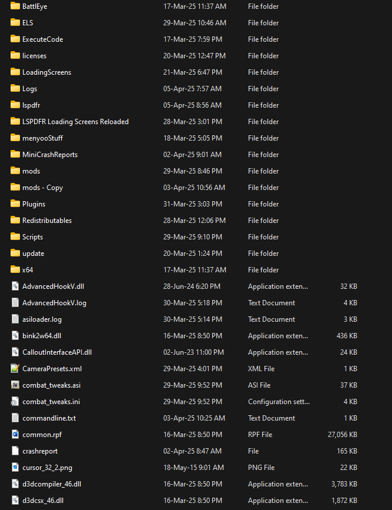Select the 436 KB size value

pos(347,336)
